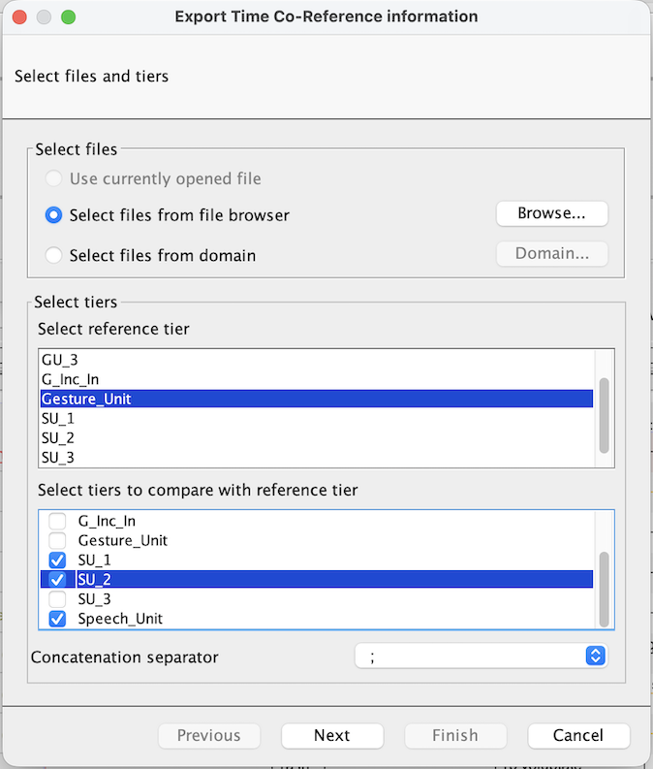
Task: Tick the SU_3 comparison checkbox
Action: pos(58,599)
